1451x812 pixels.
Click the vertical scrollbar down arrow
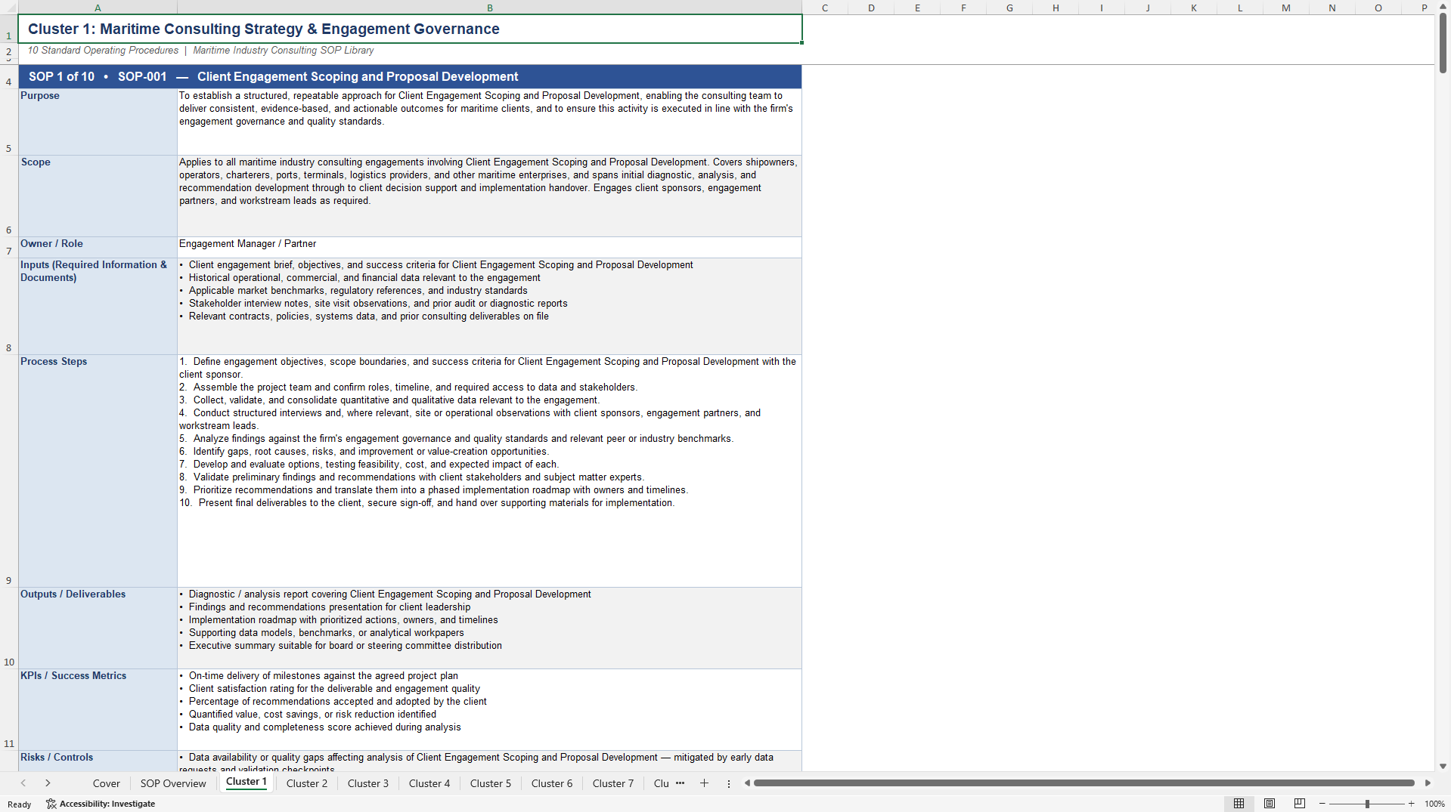1443,766
